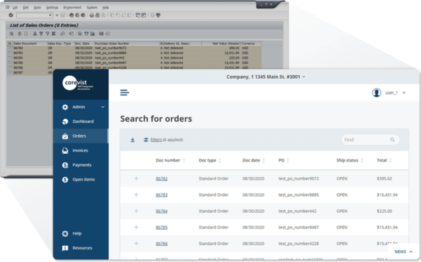Sort by Ship status column
Screen dimensions: 421x262
(349, 160)
